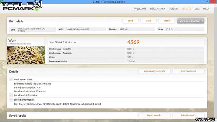Select the Benchmark duration row in Work panel
This screenshot has height=122, width=217.
[x=126, y=61]
